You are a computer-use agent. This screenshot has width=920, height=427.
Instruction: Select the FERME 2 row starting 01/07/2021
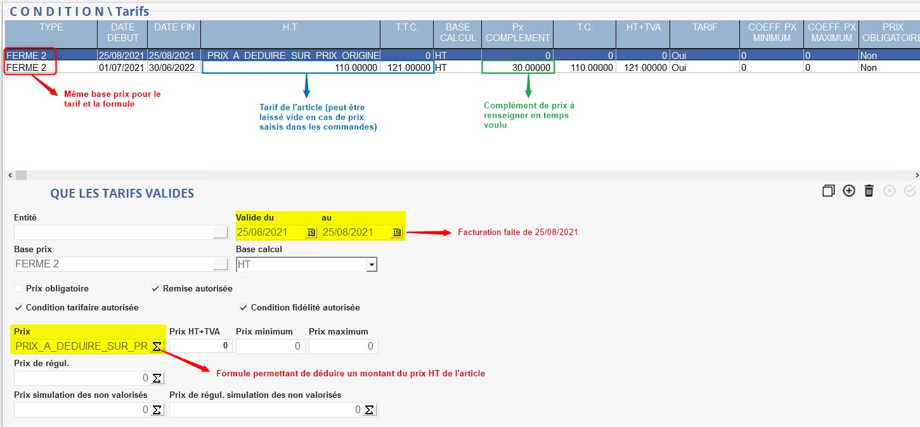coord(51,67)
